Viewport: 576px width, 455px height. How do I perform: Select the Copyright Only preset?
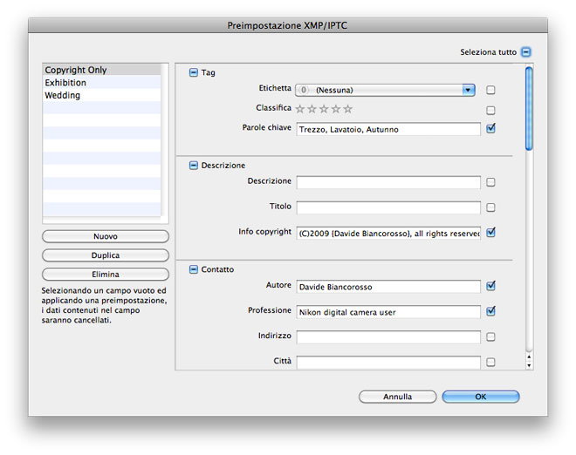point(102,70)
